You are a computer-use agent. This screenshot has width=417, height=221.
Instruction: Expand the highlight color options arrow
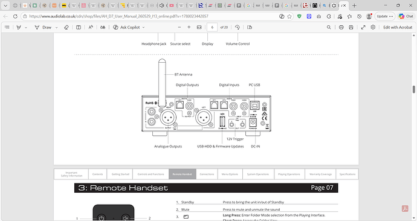[x=26, y=27]
